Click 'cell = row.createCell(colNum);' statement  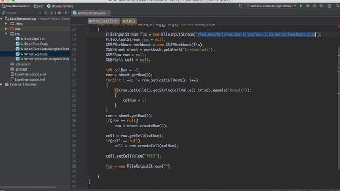pos(147,146)
